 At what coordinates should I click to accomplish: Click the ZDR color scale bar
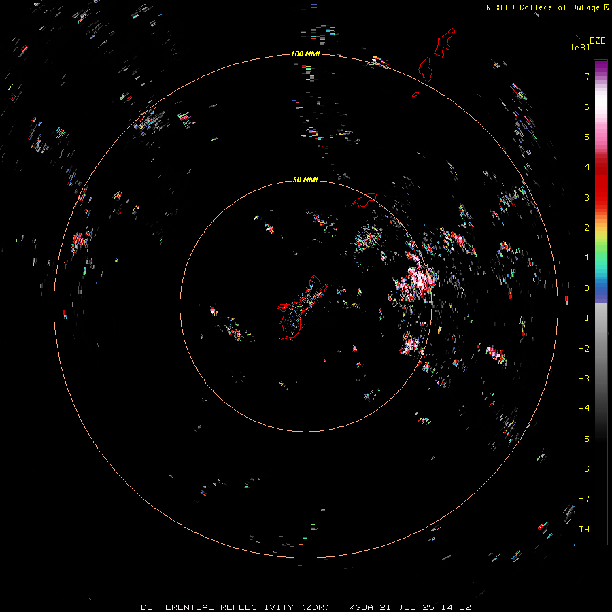(x=600, y=302)
